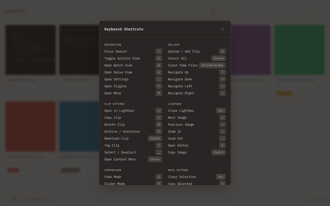The image size is (330, 206).
Task: Click the app logo in the top-left corner
Action: coord(15,11)
